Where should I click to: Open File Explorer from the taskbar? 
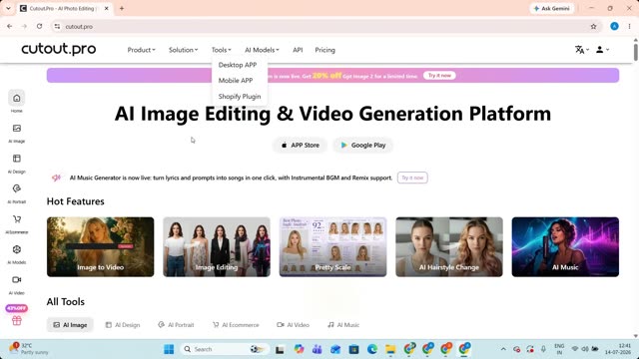pyautogui.click(x=390, y=349)
